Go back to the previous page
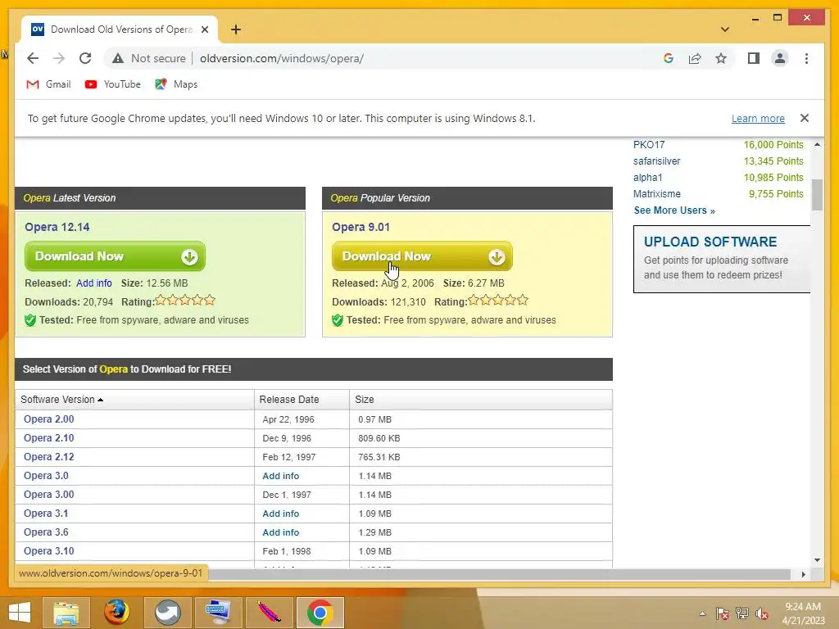Screen dimensions: 839x629 tap(33, 58)
